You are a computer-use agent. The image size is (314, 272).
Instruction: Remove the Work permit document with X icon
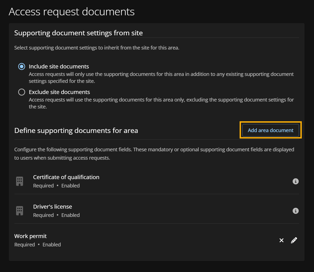pyautogui.click(x=282, y=240)
